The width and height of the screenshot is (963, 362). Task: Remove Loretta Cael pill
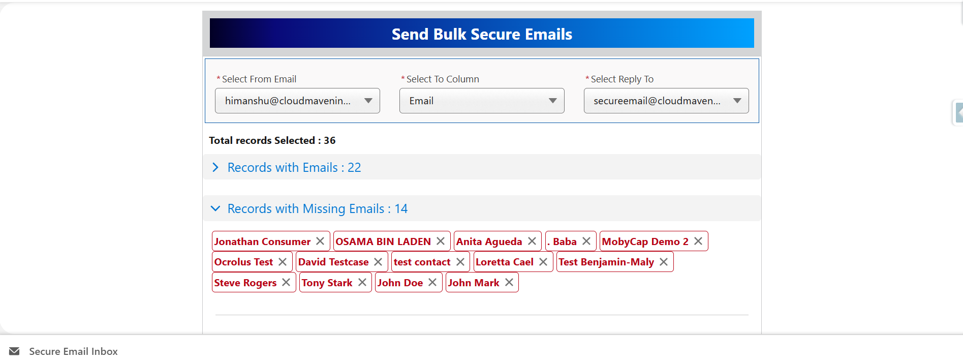click(x=543, y=262)
